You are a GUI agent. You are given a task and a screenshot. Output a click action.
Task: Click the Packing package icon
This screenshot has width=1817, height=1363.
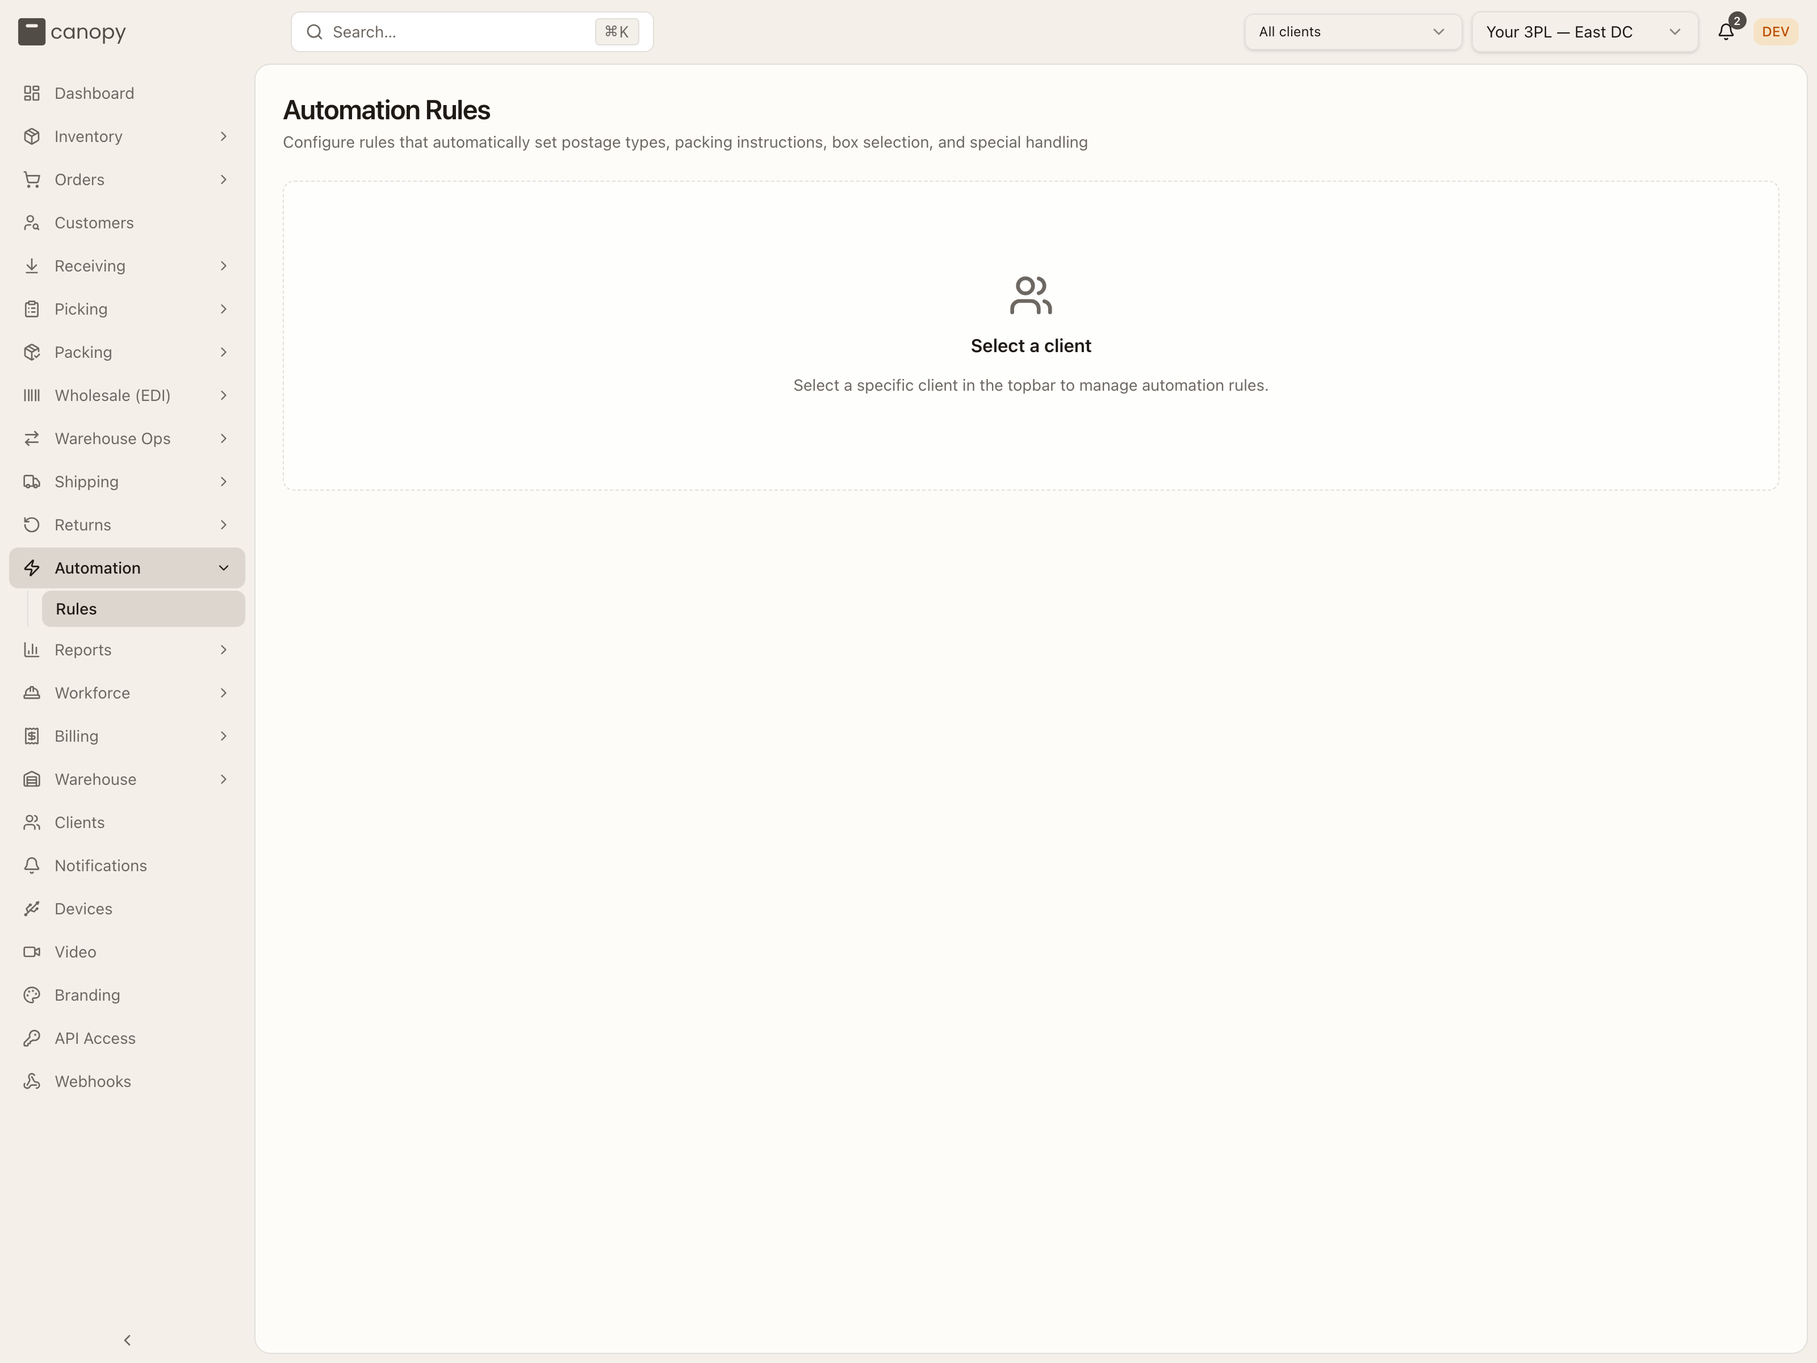[x=32, y=352]
